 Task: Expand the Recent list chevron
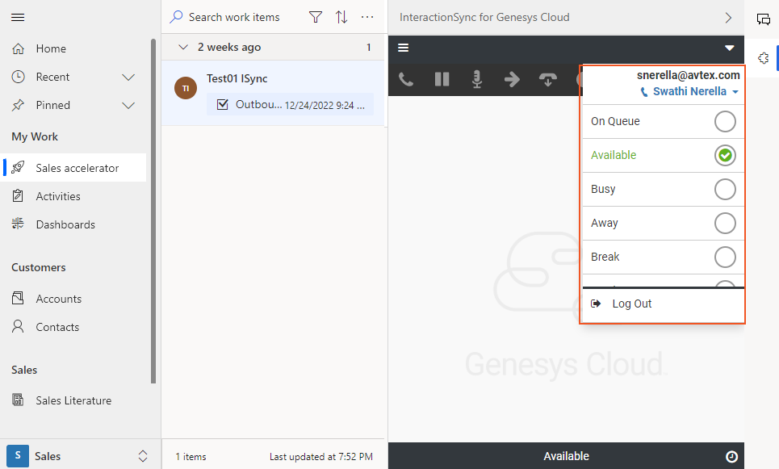pos(128,77)
